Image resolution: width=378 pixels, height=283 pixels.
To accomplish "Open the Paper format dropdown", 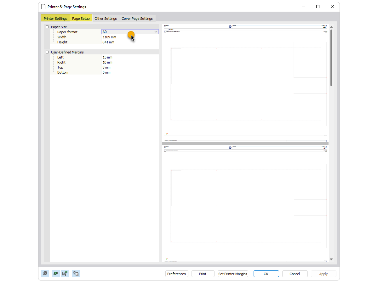I will click(156, 32).
